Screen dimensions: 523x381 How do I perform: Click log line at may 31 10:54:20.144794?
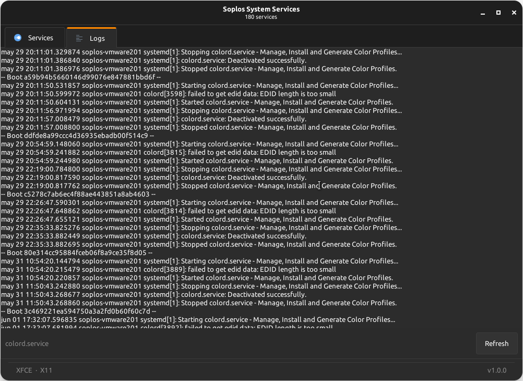pos(200,261)
